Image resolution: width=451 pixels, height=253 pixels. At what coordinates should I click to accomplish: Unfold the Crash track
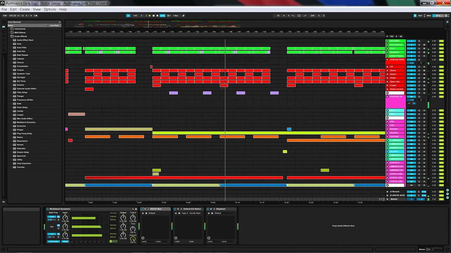(388, 85)
